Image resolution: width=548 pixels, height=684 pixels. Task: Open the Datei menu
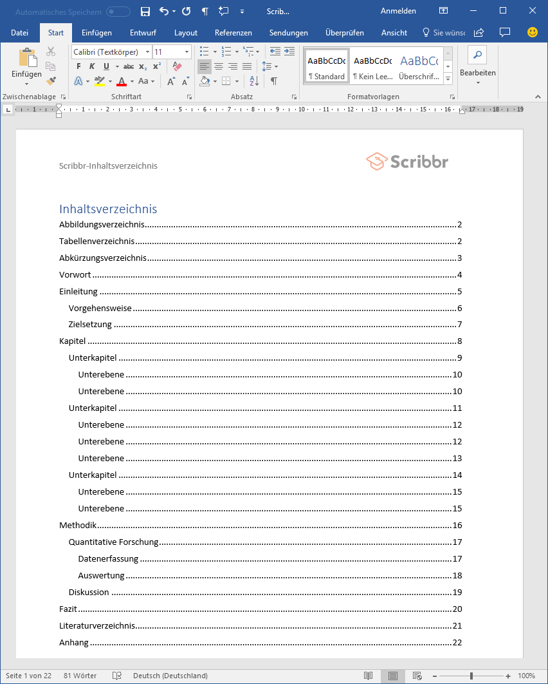[19, 33]
